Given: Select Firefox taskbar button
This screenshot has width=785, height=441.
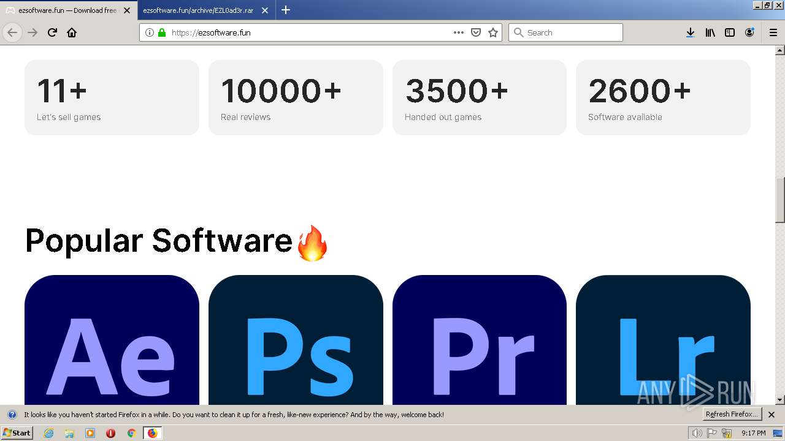Looking at the screenshot, I should point(152,433).
